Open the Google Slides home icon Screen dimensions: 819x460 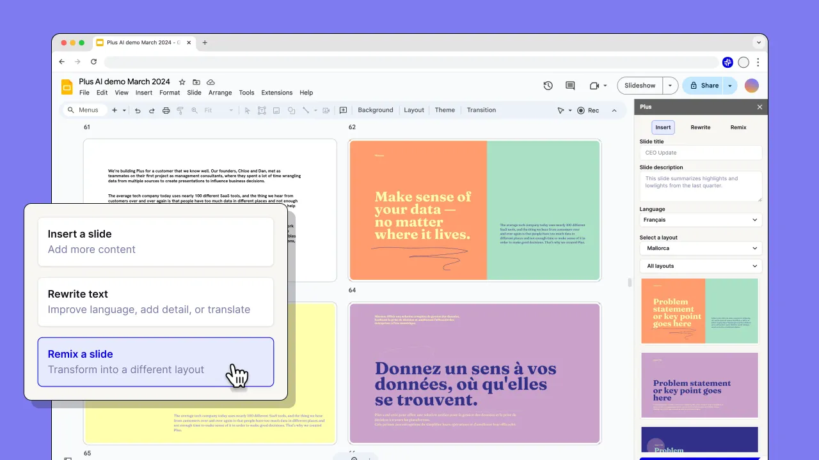[x=67, y=86]
